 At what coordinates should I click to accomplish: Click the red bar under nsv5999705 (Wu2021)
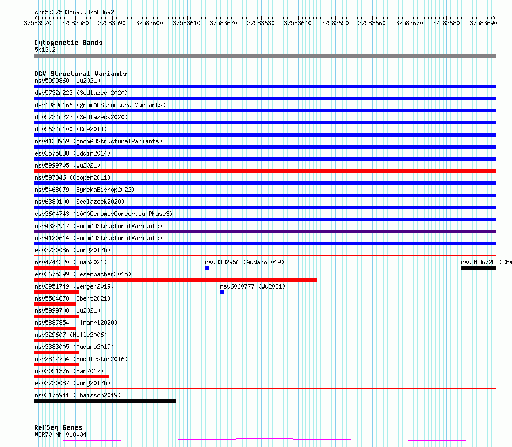pos(265,171)
